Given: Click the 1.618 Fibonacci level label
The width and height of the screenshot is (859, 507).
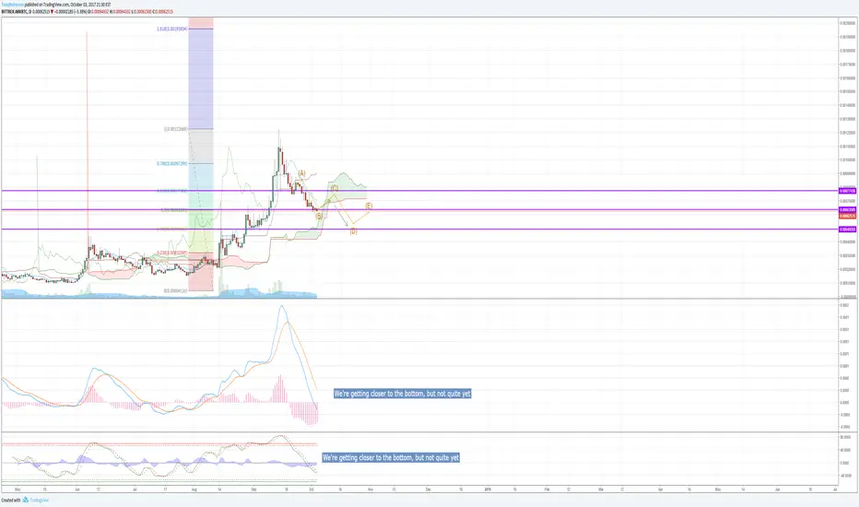Looking at the screenshot, I should [172, 29].
